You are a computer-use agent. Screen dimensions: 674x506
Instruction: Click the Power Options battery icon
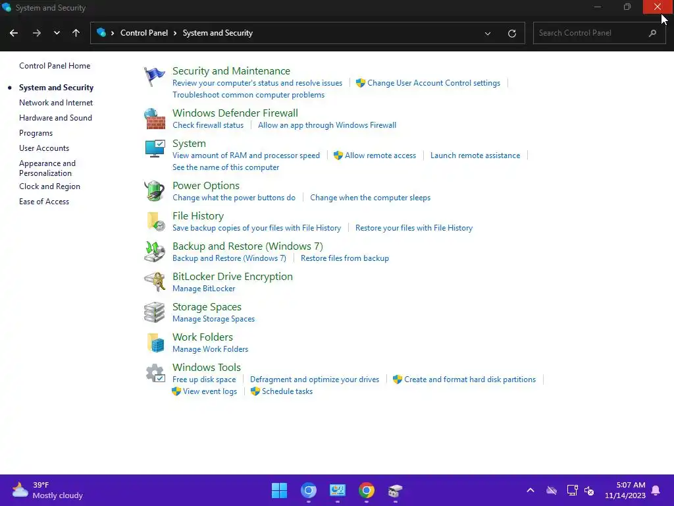(x=155, y=191)
